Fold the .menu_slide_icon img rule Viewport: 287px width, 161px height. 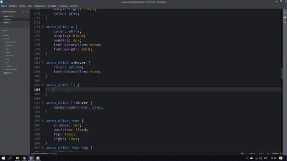tap(42, 148)
